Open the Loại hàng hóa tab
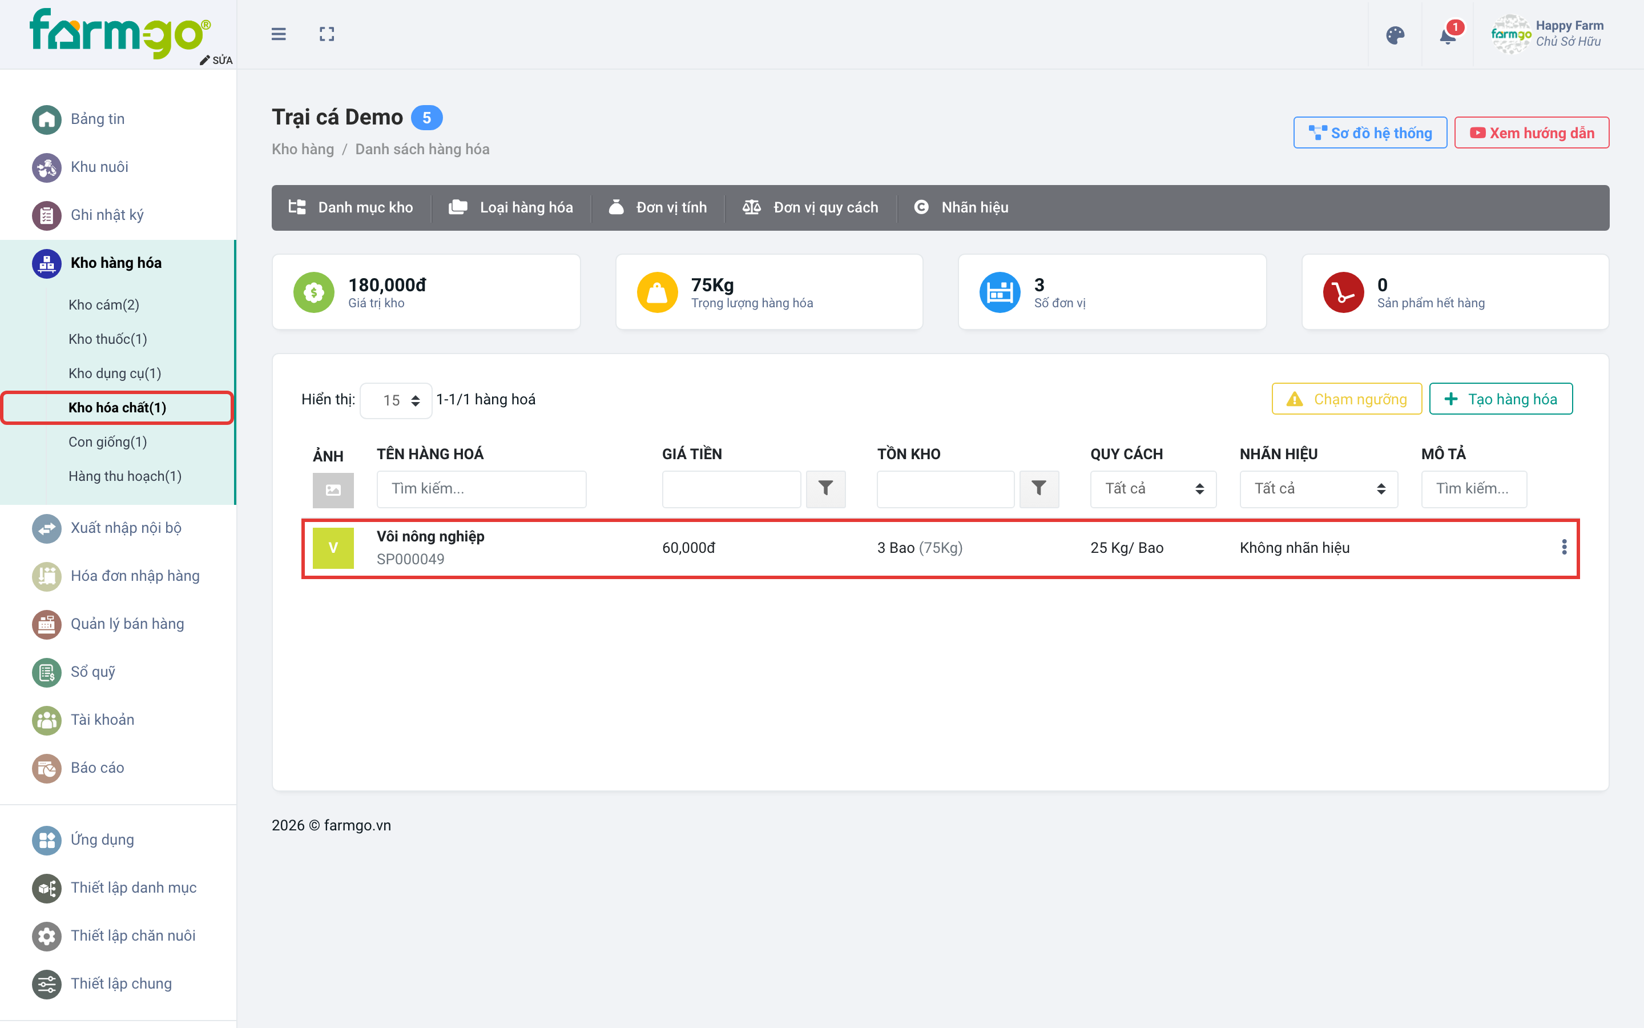The image size is (1644, 1028). [x=511, y=207]
